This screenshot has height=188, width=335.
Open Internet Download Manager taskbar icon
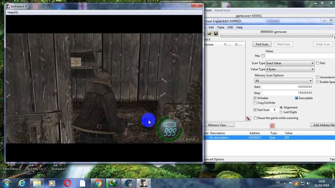tap(113, 183)
